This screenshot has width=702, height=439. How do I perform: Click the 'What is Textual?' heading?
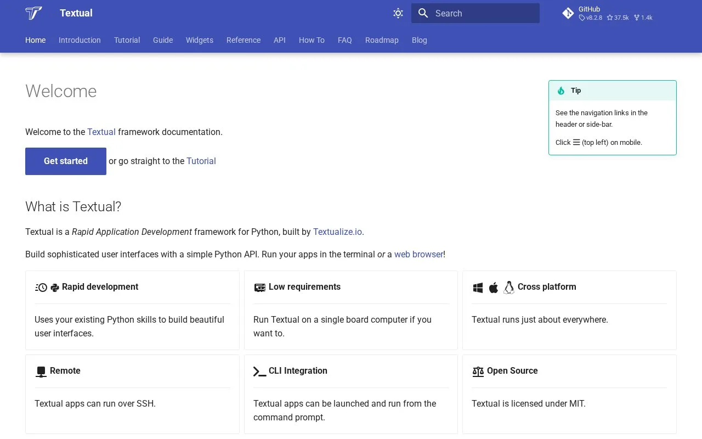pos(73,206)
